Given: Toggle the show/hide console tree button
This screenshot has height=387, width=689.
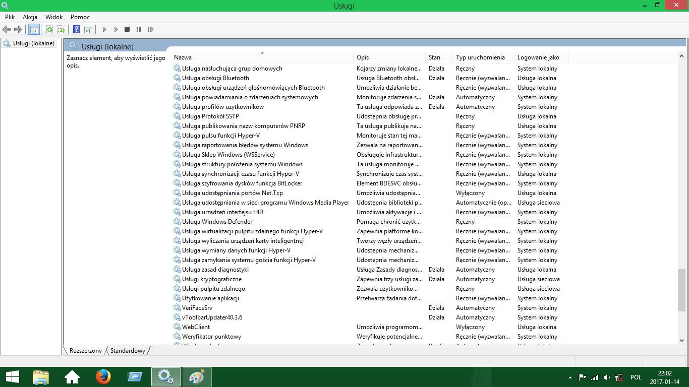Looking at the screenshot, I should [34, 30].
